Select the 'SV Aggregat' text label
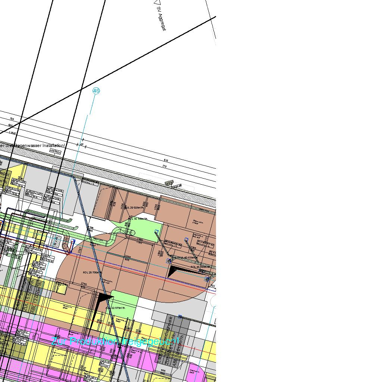This screenshot has height=382, width=382. (161, 19)
